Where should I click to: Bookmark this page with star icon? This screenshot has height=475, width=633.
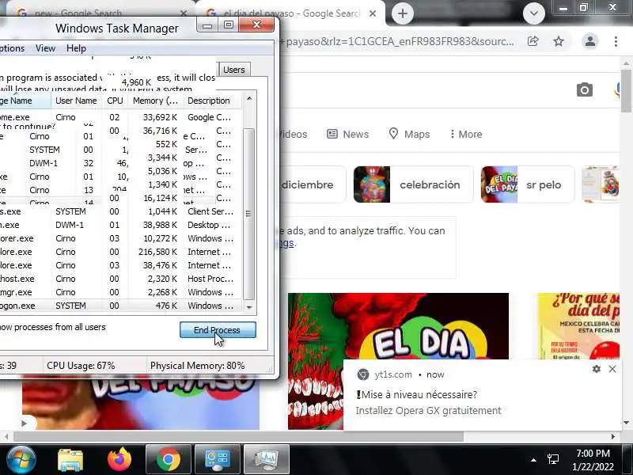[559, 41]
